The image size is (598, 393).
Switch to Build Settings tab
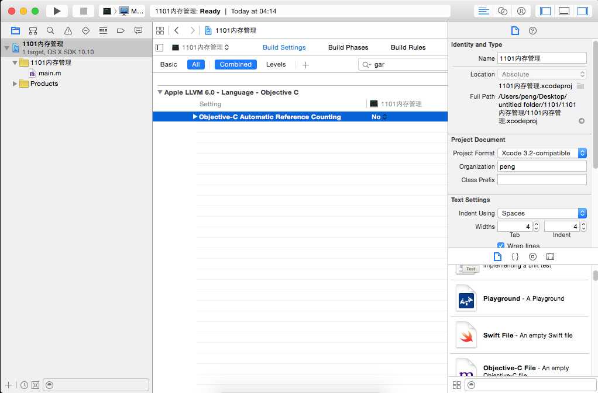284,47
